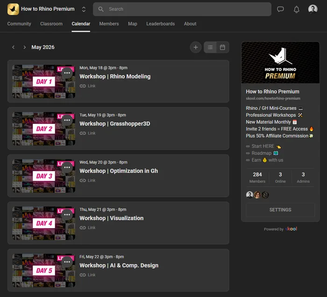Click the How to Rhino Premium banner image
Image resolution: width=327 pixels, height=297 pixels.
pyautogui.click(x=280, y=63)
